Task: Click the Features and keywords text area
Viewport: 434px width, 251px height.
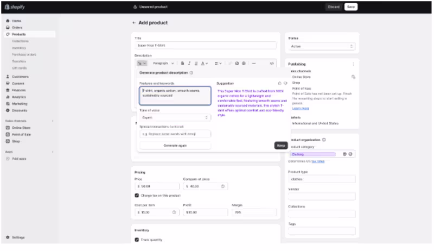Action: coord(175,96)
